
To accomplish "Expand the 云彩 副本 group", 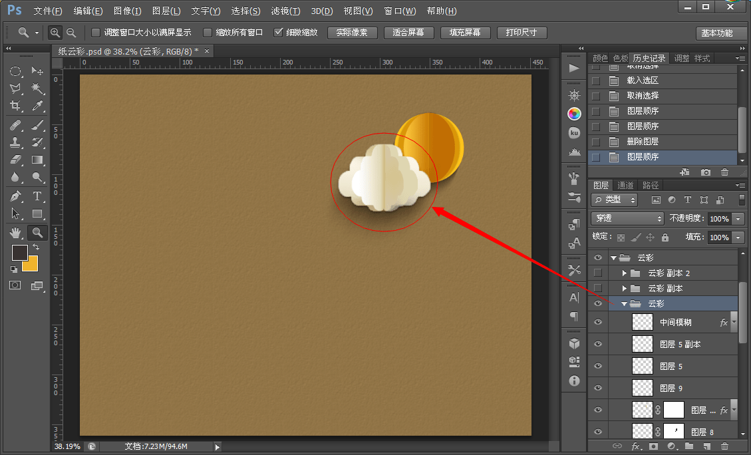I will click(624, 288).
